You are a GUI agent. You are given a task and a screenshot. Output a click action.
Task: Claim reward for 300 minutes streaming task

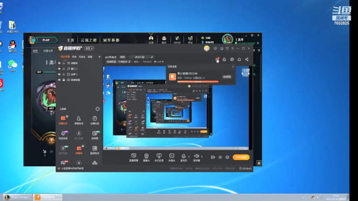227,77
